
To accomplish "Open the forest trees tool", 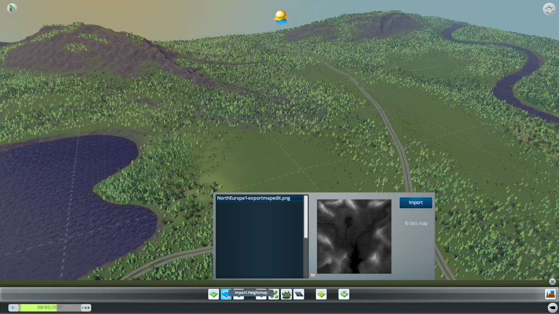I will coord(286,294).
